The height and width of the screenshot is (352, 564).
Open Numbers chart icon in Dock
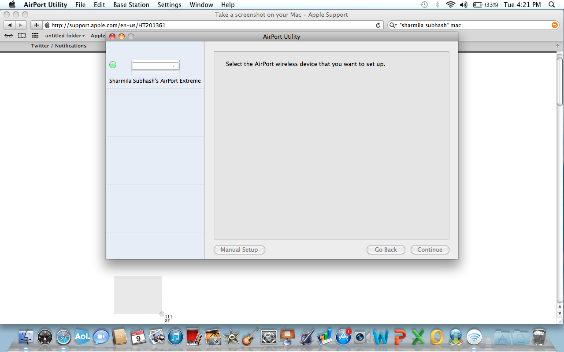coord(325,337)
